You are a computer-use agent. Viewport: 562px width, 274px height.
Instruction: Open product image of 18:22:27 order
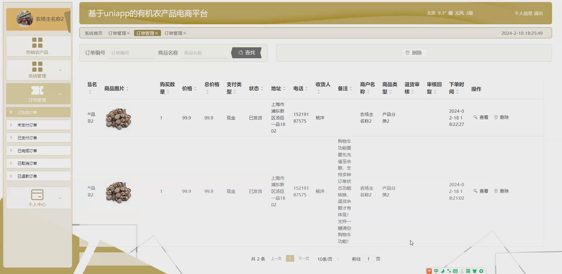pos(118,119)
